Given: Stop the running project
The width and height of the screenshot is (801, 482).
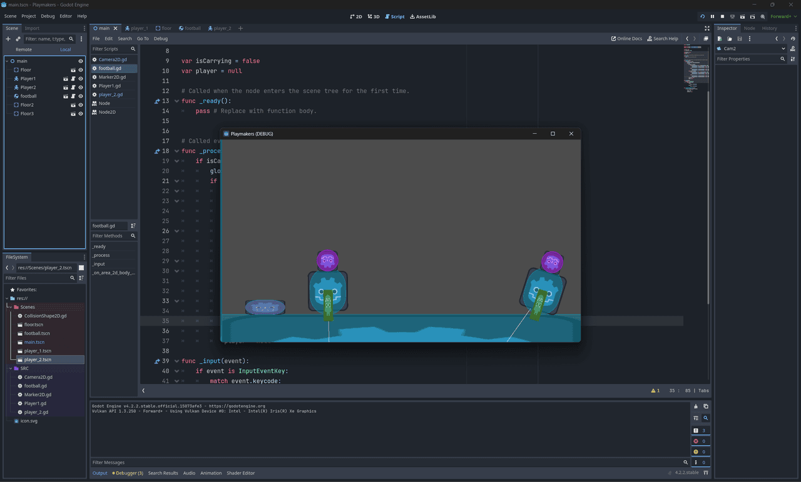Looking at the screenshot, I should click(x=722, y=16).
